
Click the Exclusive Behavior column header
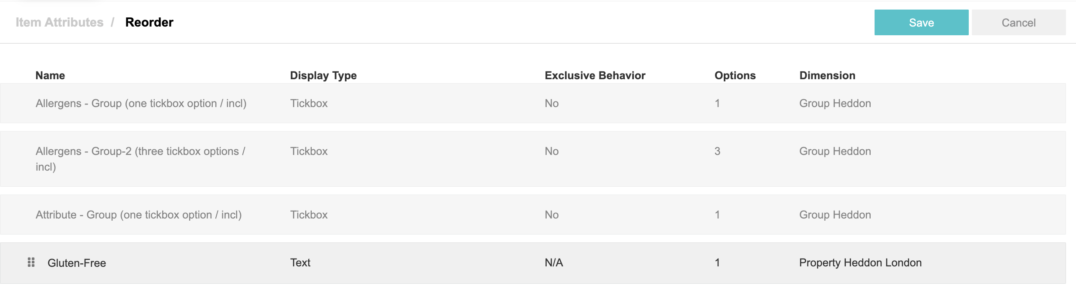coord(595,75)
